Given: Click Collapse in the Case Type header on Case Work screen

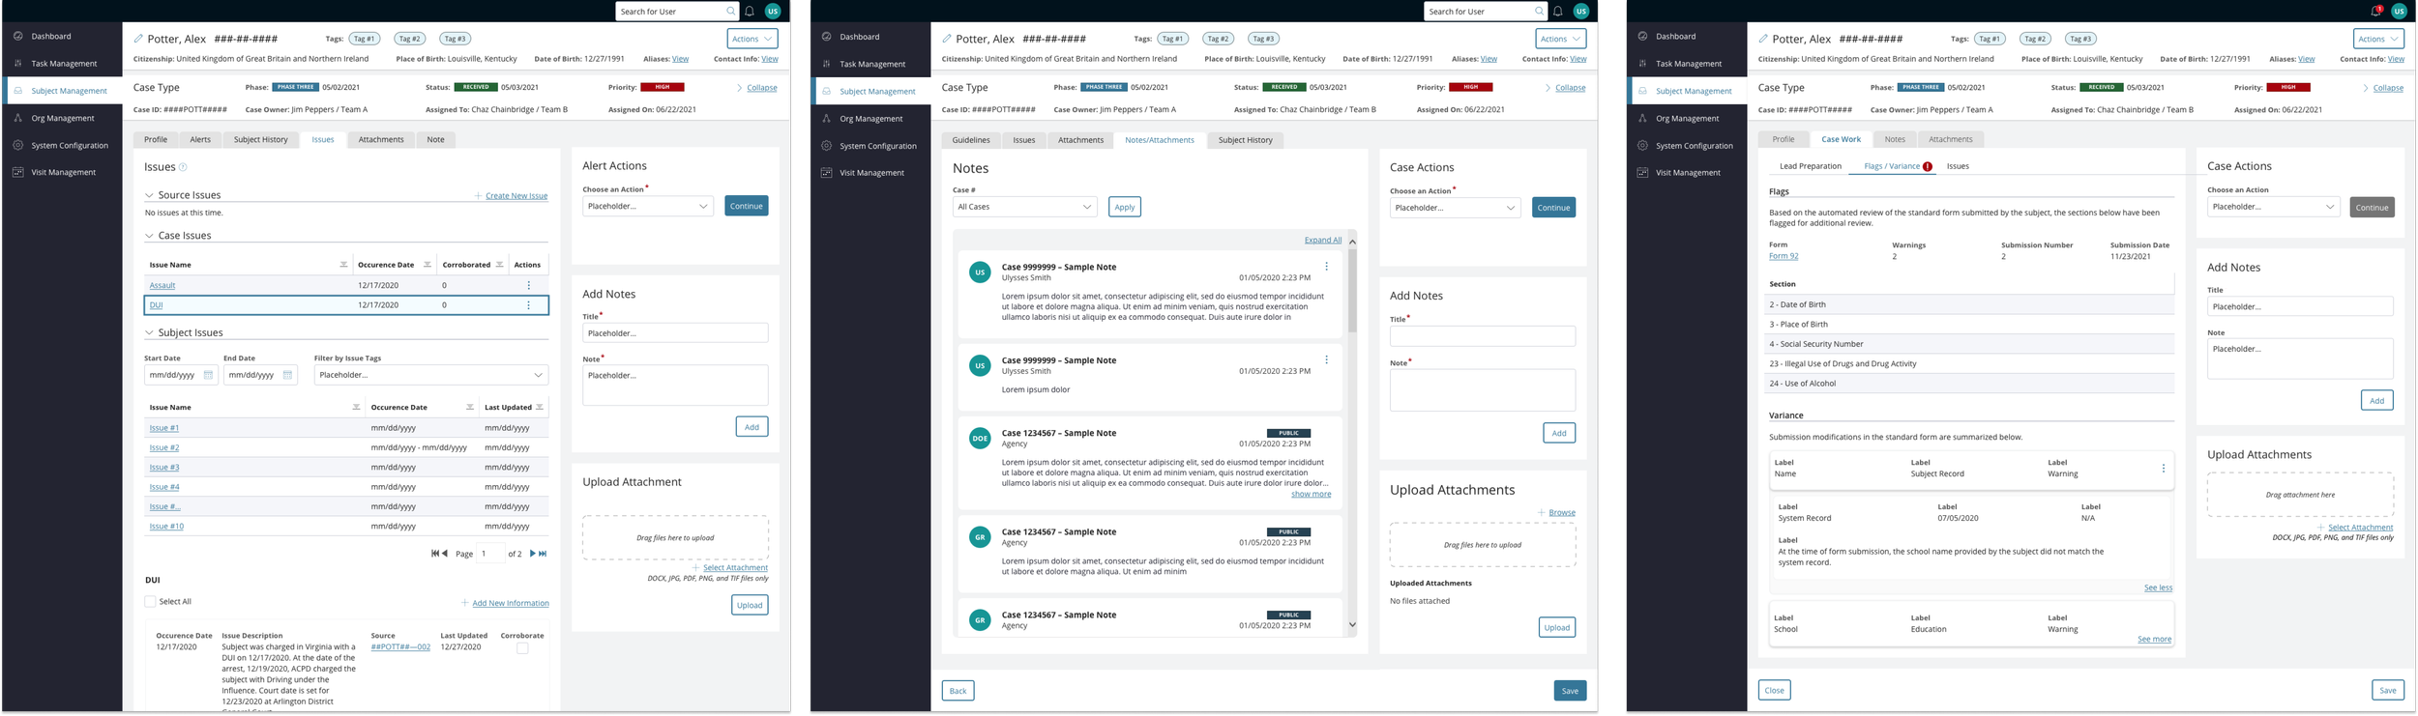Looking at the screenshot, I should click(x=2388, y=88).
